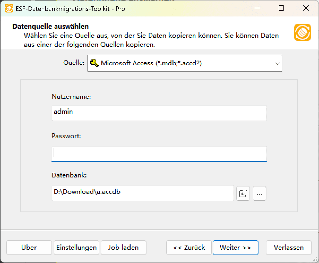Expand the Quelle source dropdown arrow
319x263 pixels.
[277, 63]
